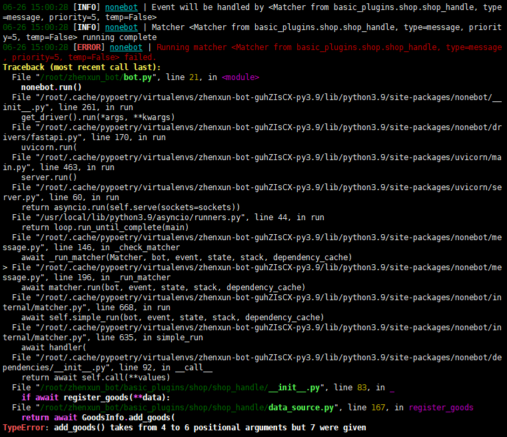Click 'return await self.call(**values)' line
Image resolution: width=507 pixels, height=437 pixels.
[x=96, y=378]
